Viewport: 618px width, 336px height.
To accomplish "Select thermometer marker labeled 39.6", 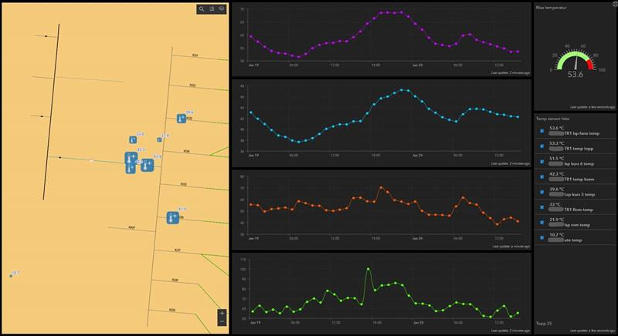I will [x=182, y=119].
